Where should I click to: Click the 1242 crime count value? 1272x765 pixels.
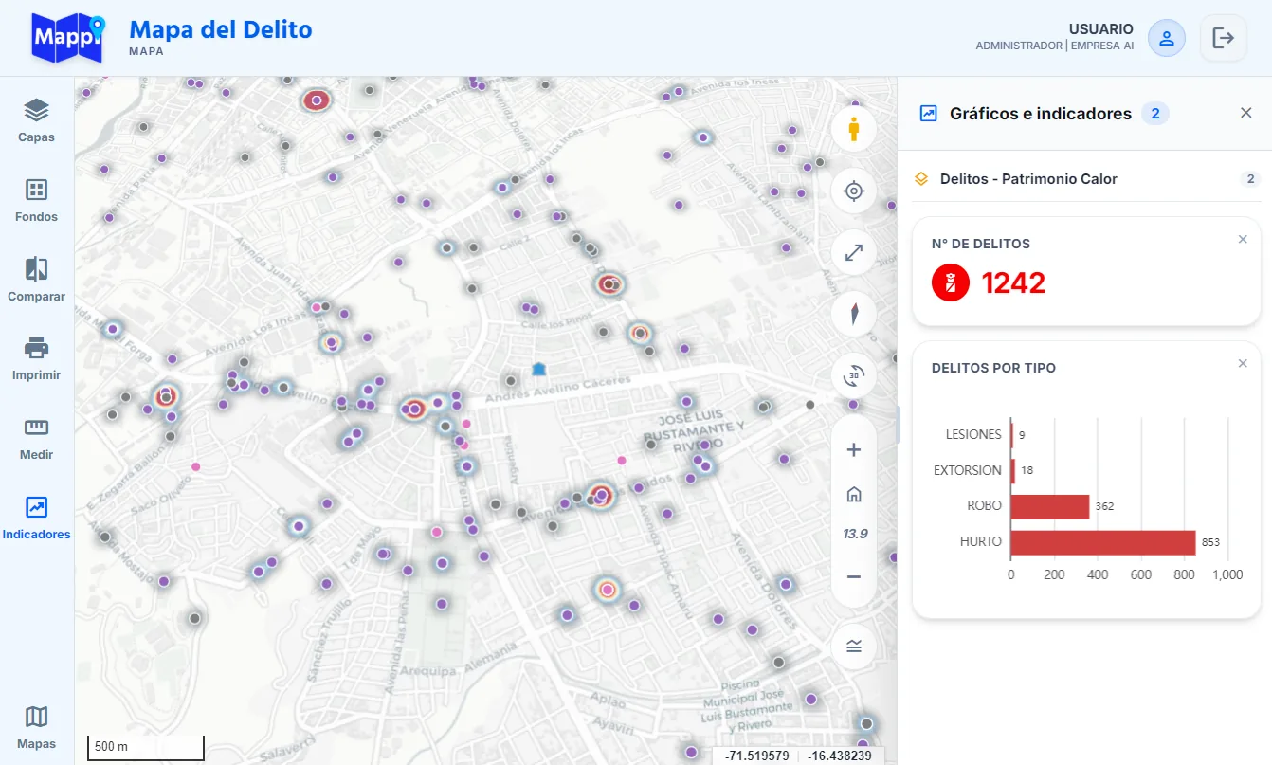point(1013,282)
